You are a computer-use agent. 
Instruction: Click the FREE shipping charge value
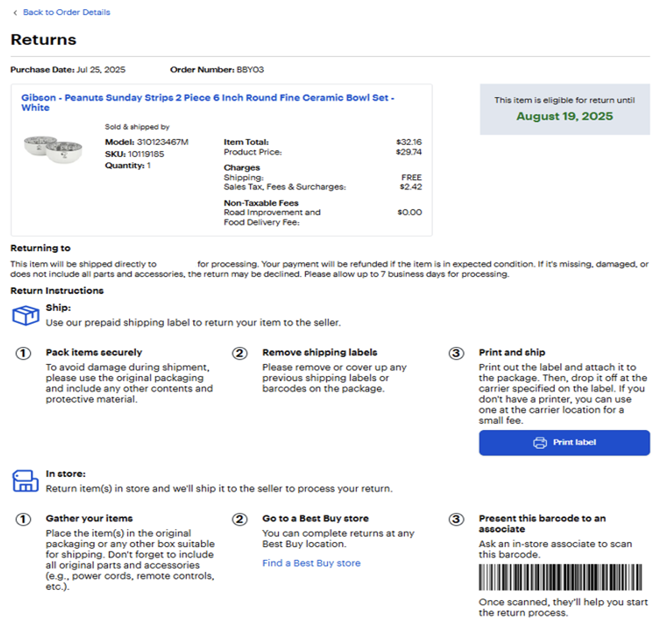point(411,178)
